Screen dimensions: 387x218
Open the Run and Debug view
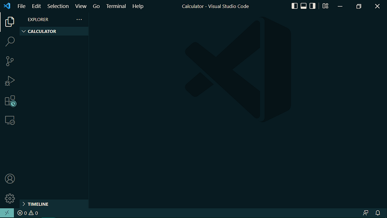coord(9,81)
